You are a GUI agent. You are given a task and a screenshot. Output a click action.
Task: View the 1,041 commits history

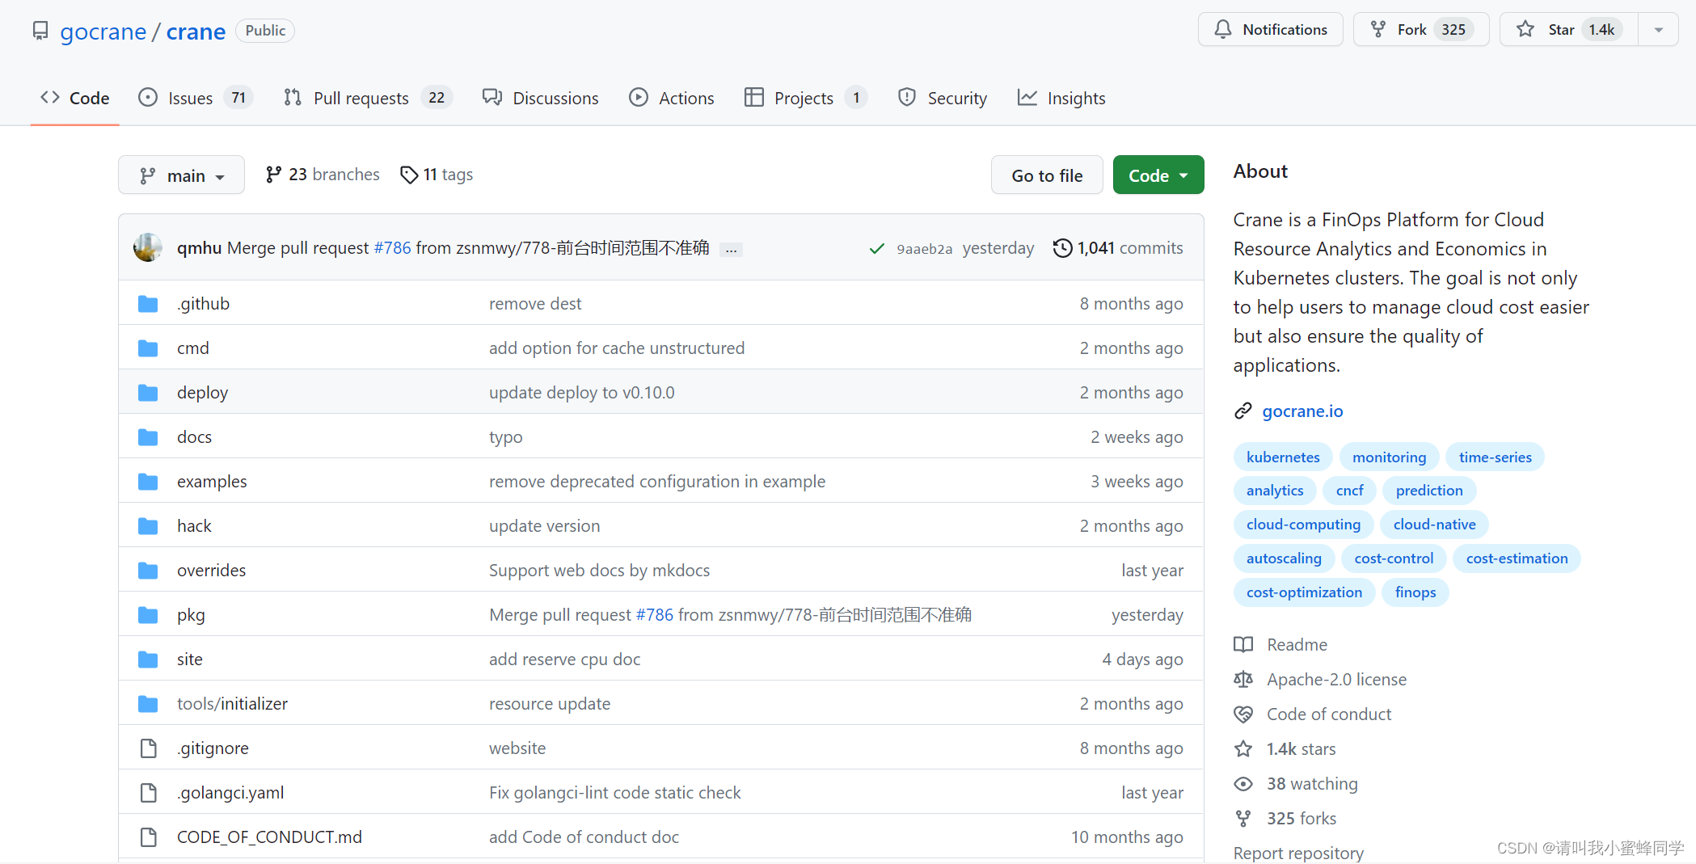pos(1119,248)
